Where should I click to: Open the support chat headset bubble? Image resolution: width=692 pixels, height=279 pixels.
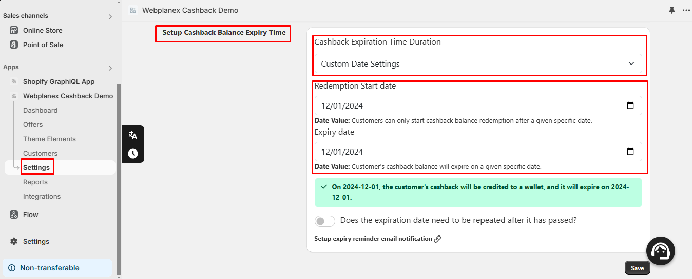660,251
